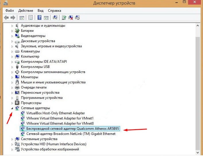The height and width of the screenshot is (157, 203).
Task: Maximize the Диспетчер устройств window
Action: coord(184,2)
